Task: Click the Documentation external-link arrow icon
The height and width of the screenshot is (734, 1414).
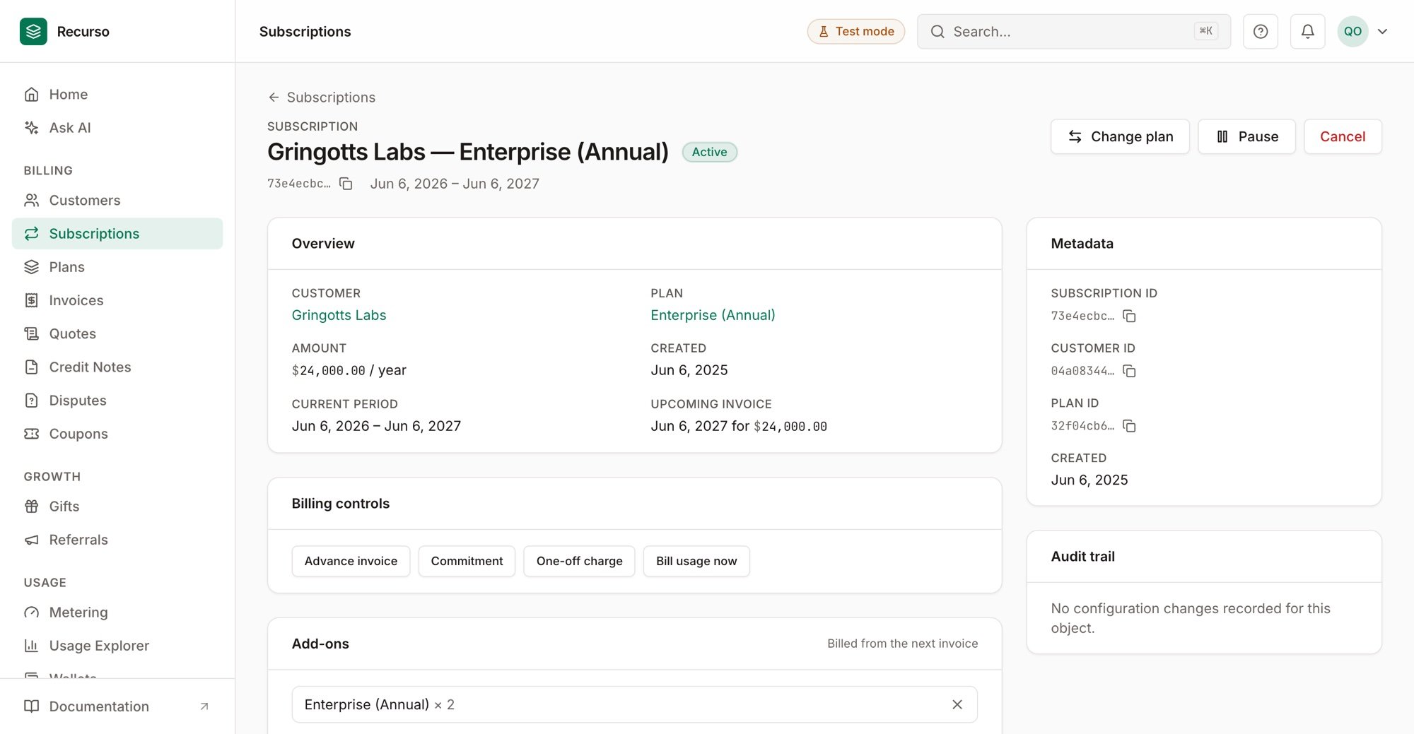Action: click(204, 706)
